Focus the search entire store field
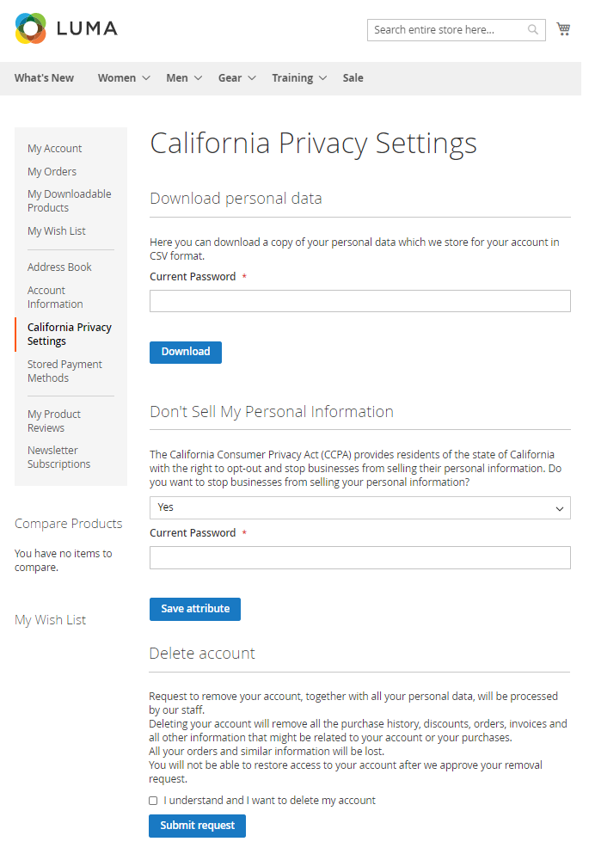This screenshot has height=860, width=589. click(x=447, y=30)
